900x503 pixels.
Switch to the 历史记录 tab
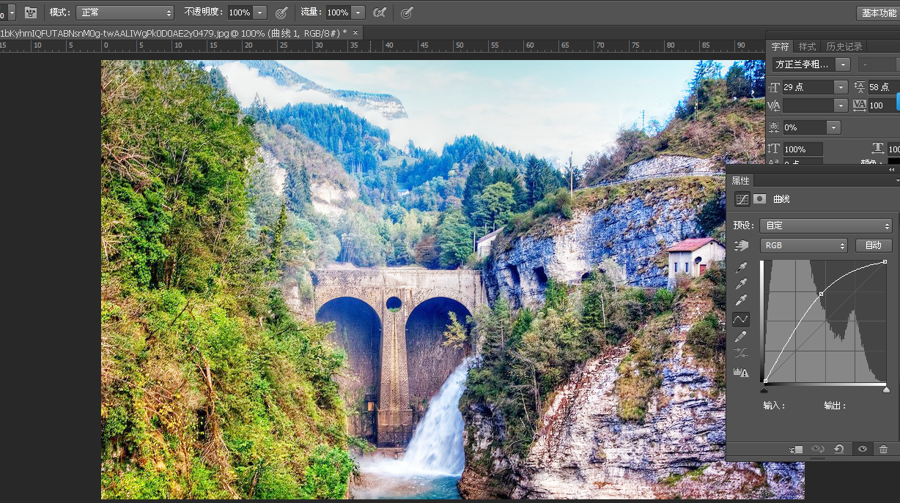(x=844, y=46)
